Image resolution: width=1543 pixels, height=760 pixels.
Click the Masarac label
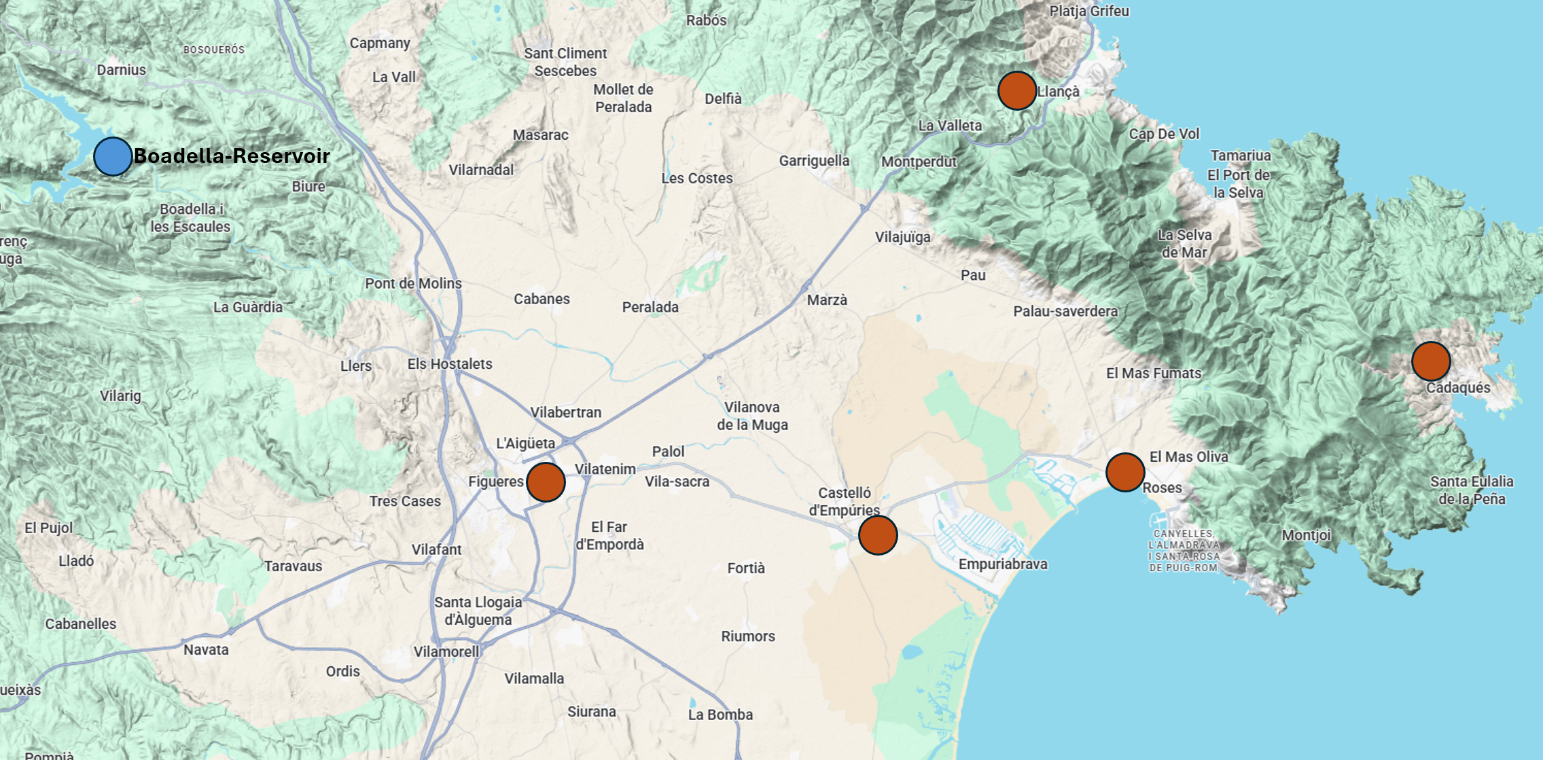click(540, 134)
